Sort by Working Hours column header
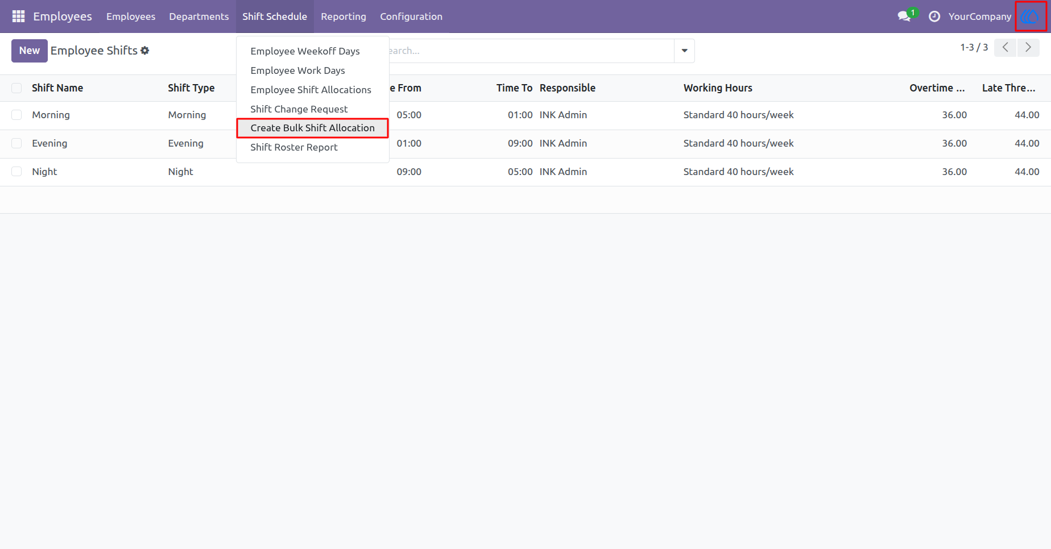 718,88
